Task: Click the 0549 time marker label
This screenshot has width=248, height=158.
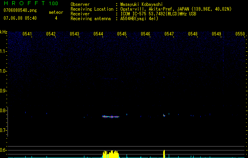Action: (x=216, y=34)
